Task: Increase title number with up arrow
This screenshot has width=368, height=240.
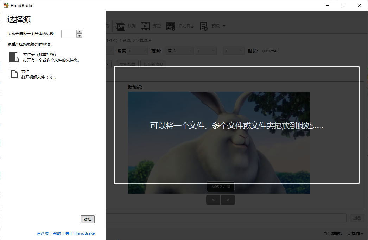Action: [80, 32]
